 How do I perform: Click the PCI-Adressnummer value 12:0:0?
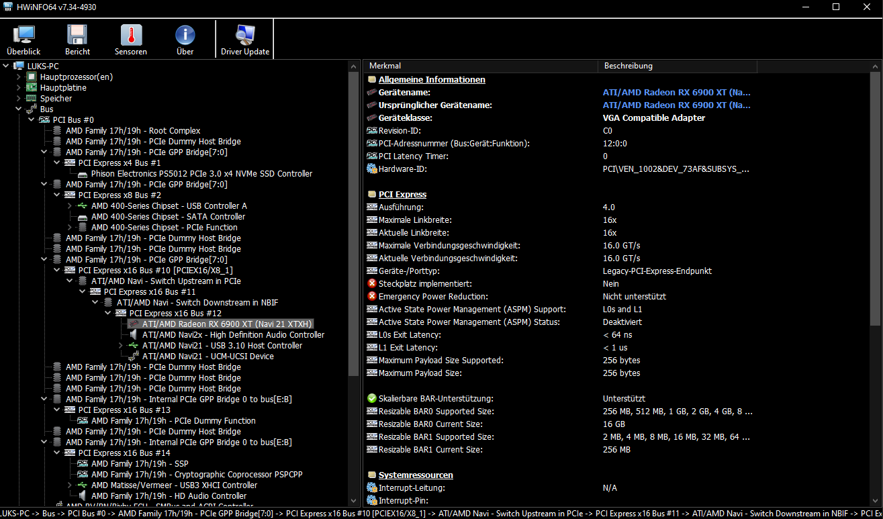(614, 144)
